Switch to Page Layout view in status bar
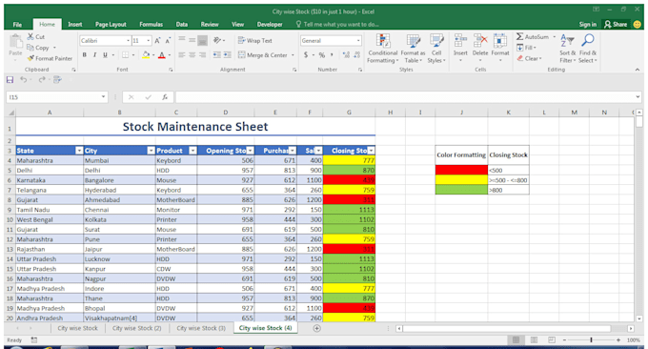This screenshot has width=648, height=349. point(534,339)
